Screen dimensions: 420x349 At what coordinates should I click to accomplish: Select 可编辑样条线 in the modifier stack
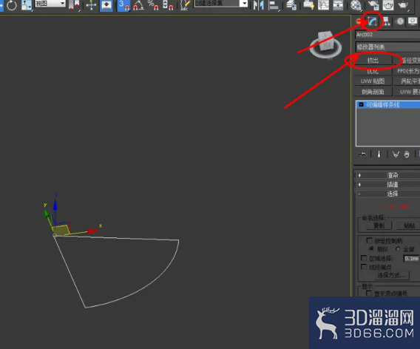388,105
